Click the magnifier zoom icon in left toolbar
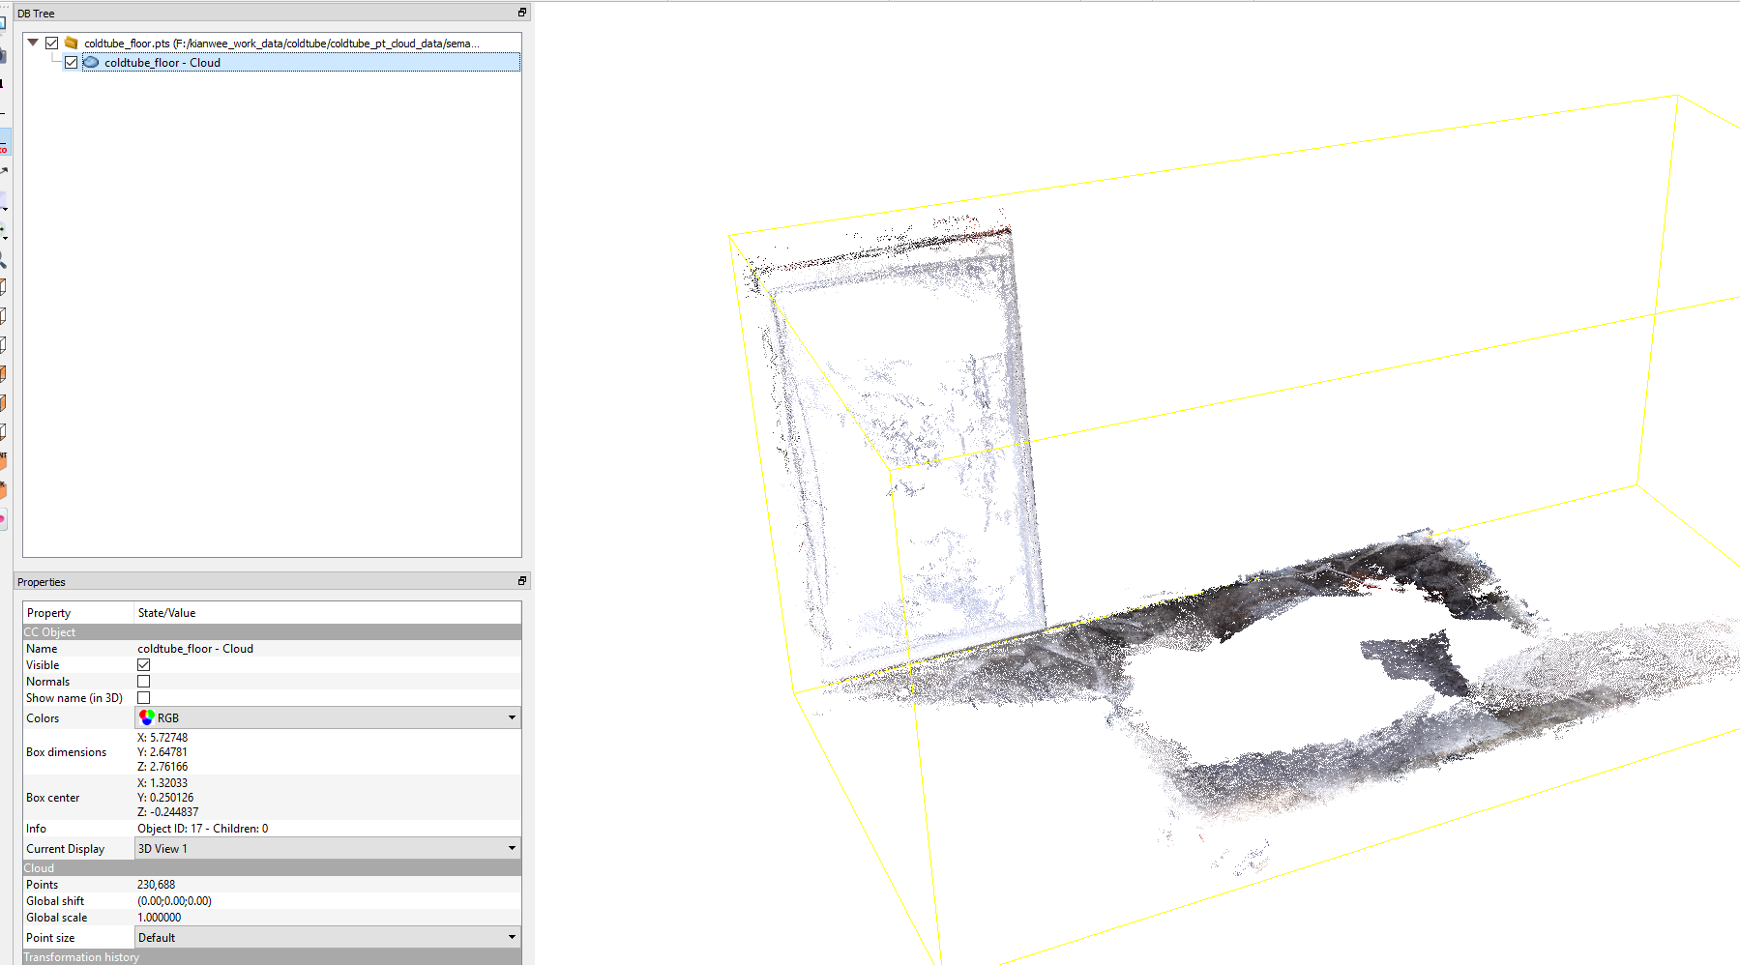Viewport: 1740px width, 965px height. [3, 259]
